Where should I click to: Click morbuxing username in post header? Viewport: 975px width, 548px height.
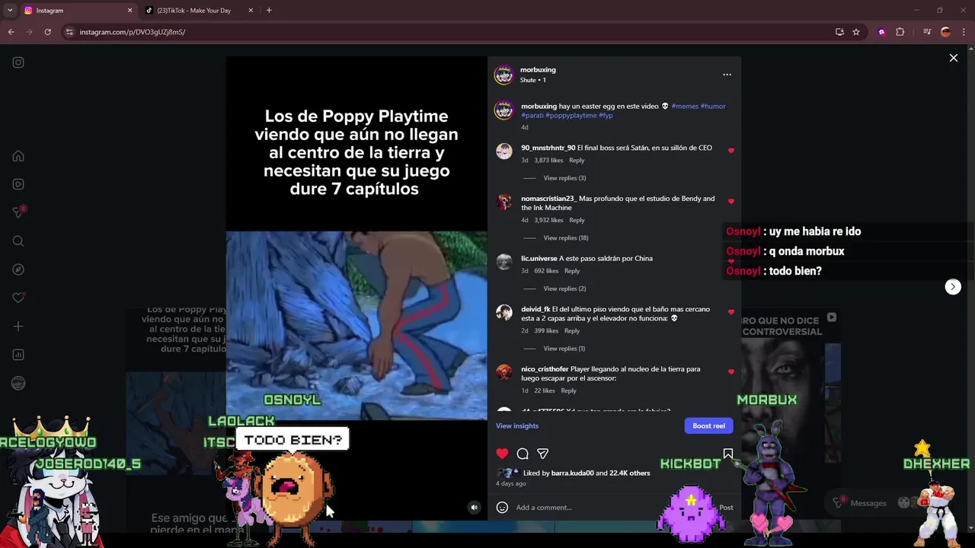(538, 70)
